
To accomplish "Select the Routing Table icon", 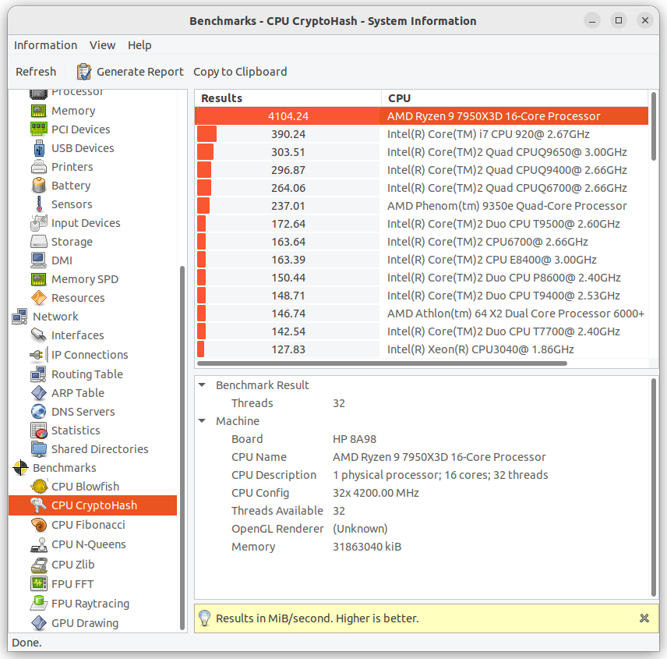I will (38, 374).
